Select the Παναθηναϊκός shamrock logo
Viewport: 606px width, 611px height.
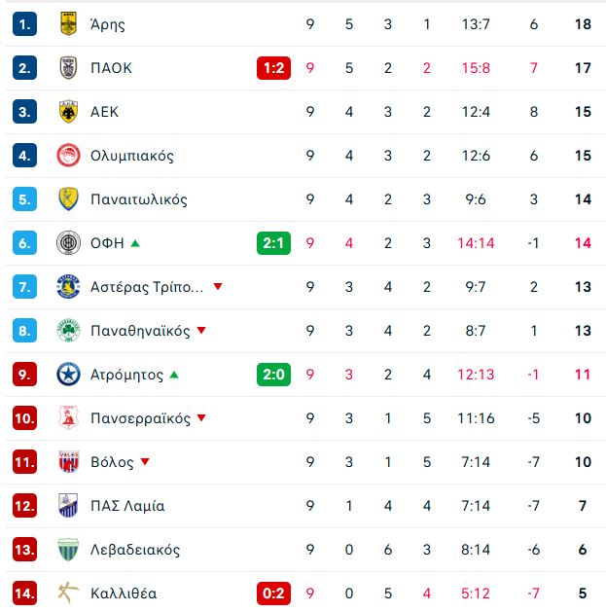[x=68, y=331]
